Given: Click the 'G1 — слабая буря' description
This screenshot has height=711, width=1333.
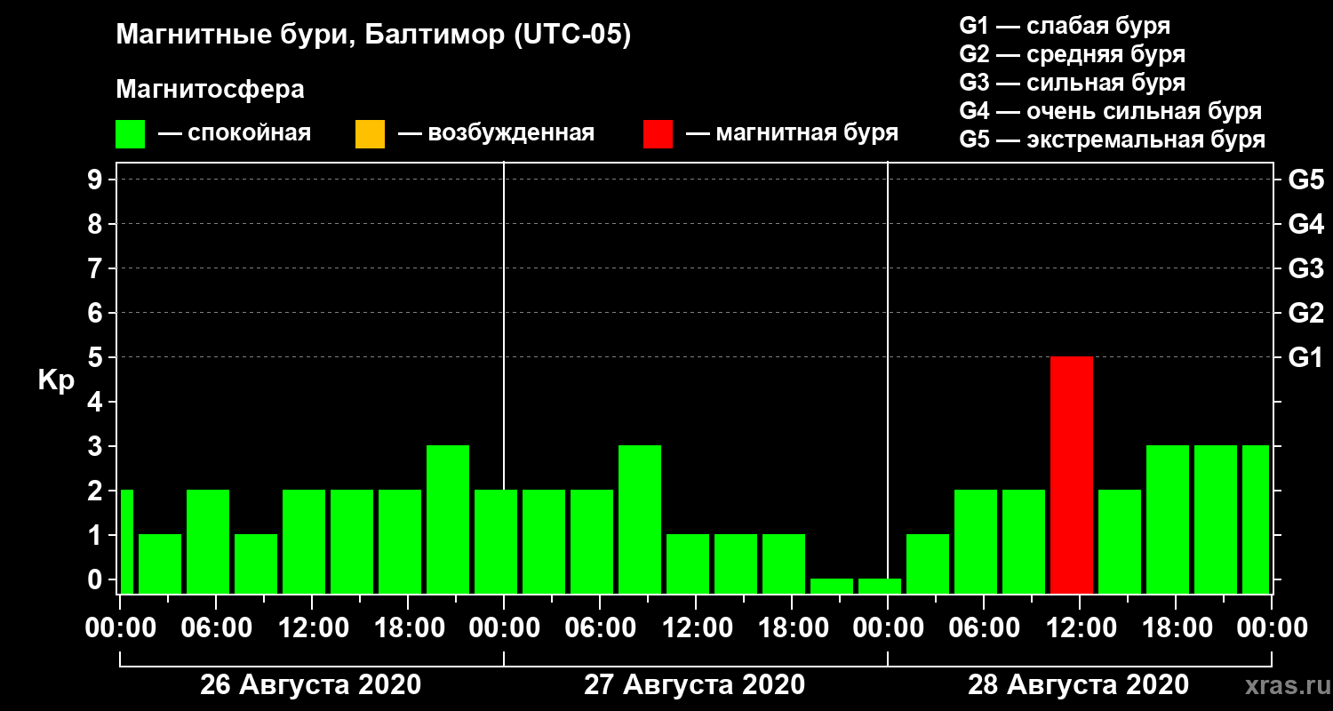Looking at the screenshot, I should pyautogui.click(x=1065, y=26).
